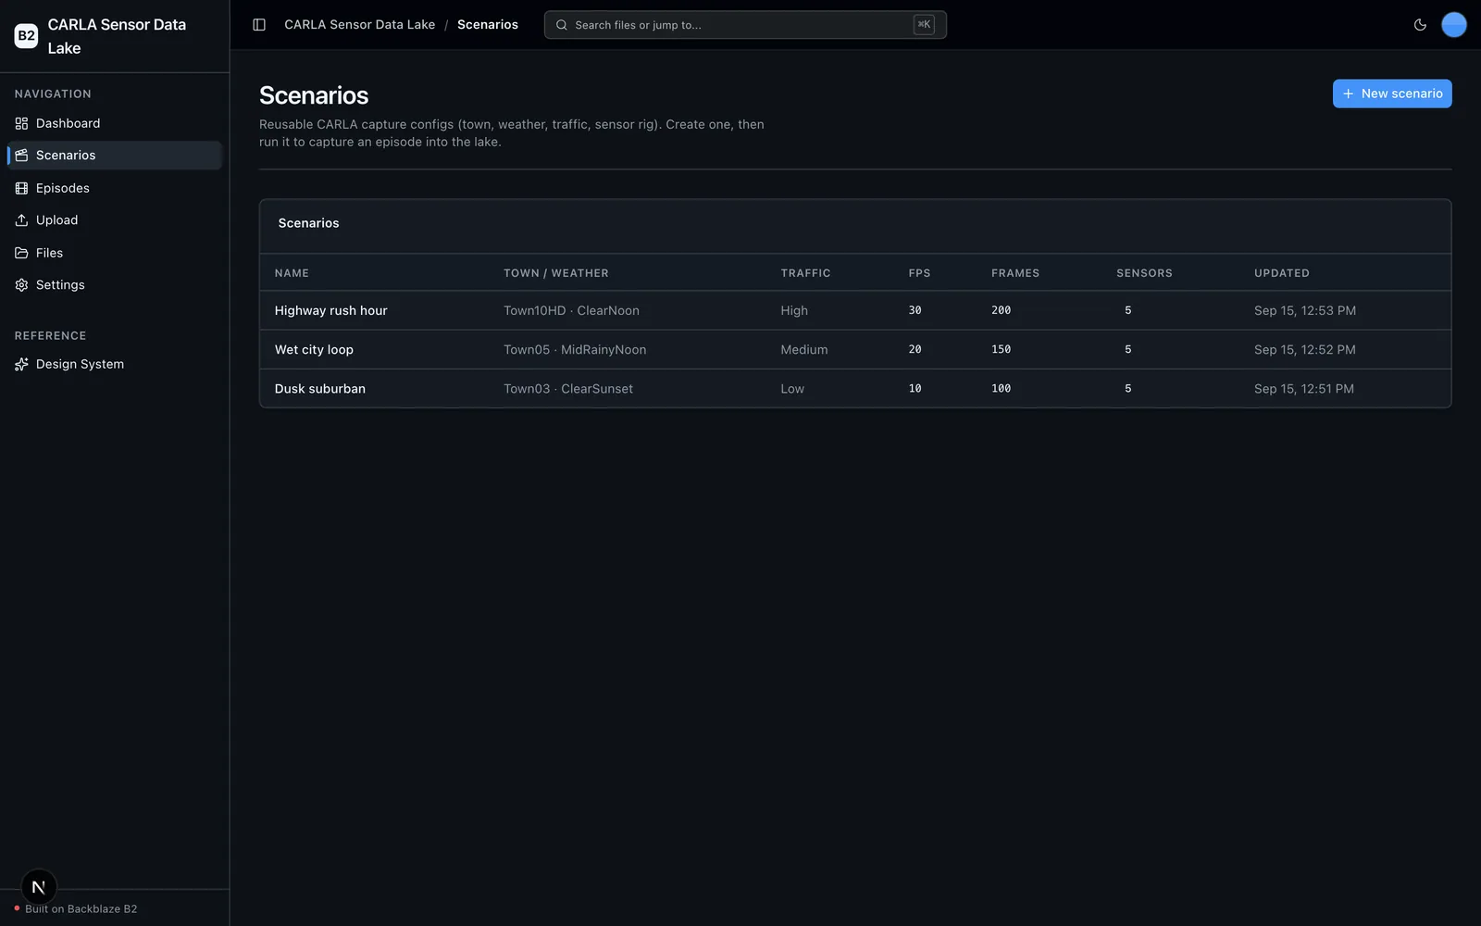Screen dimensions: 1481x926
Task: Click the 30 FPS value
Action: pos(915,311)
